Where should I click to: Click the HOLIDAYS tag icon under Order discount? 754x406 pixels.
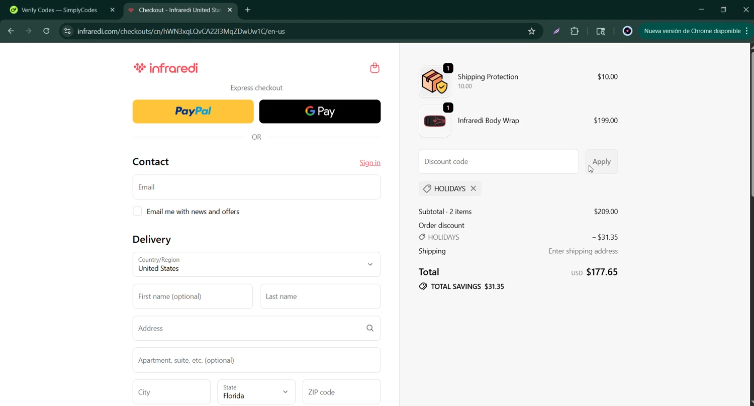(x=422, y=237)
